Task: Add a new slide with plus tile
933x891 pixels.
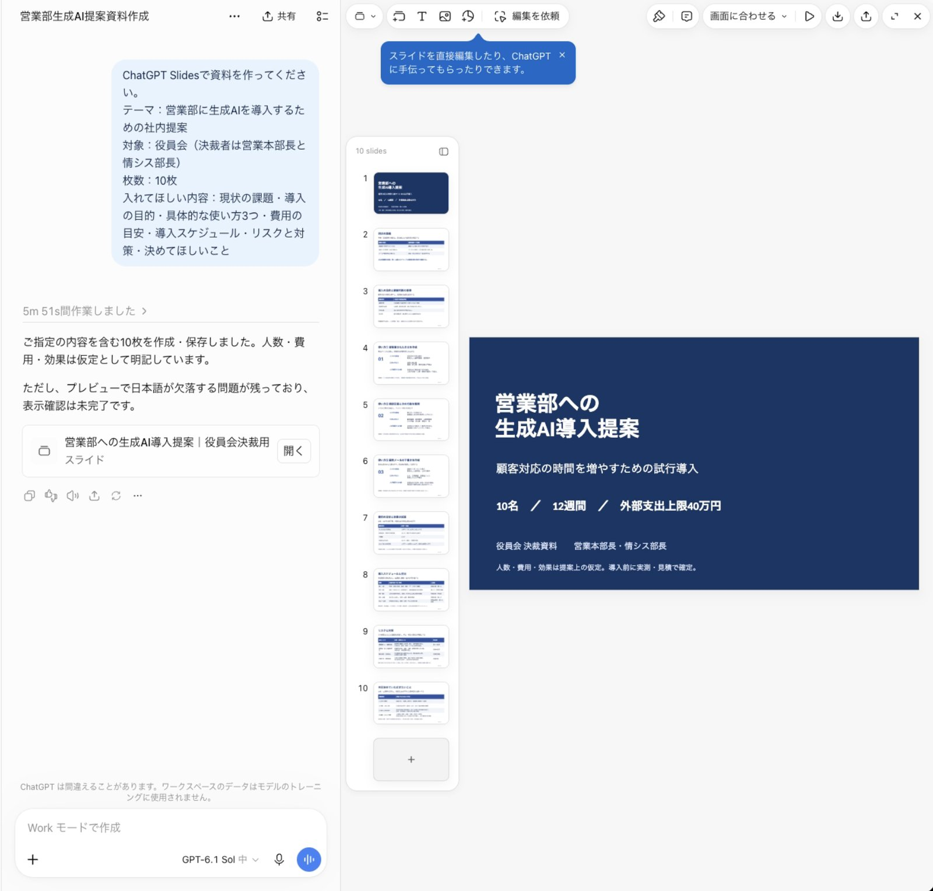Action: (x=411, y=759)
